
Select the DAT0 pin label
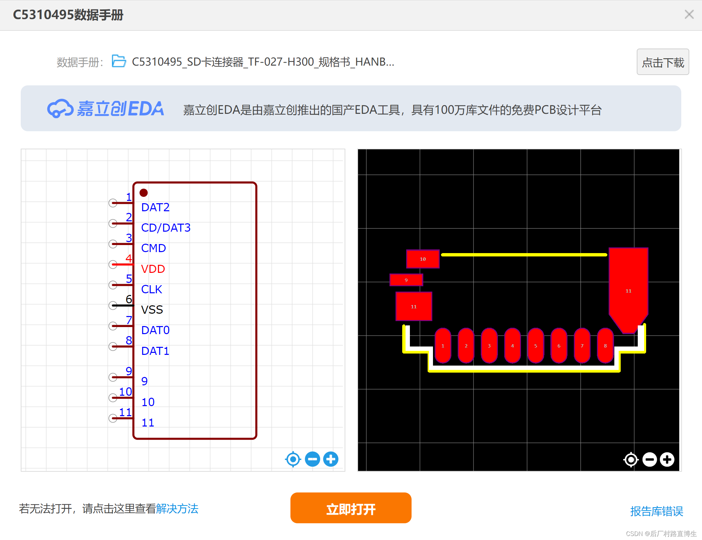pos(155,330)
